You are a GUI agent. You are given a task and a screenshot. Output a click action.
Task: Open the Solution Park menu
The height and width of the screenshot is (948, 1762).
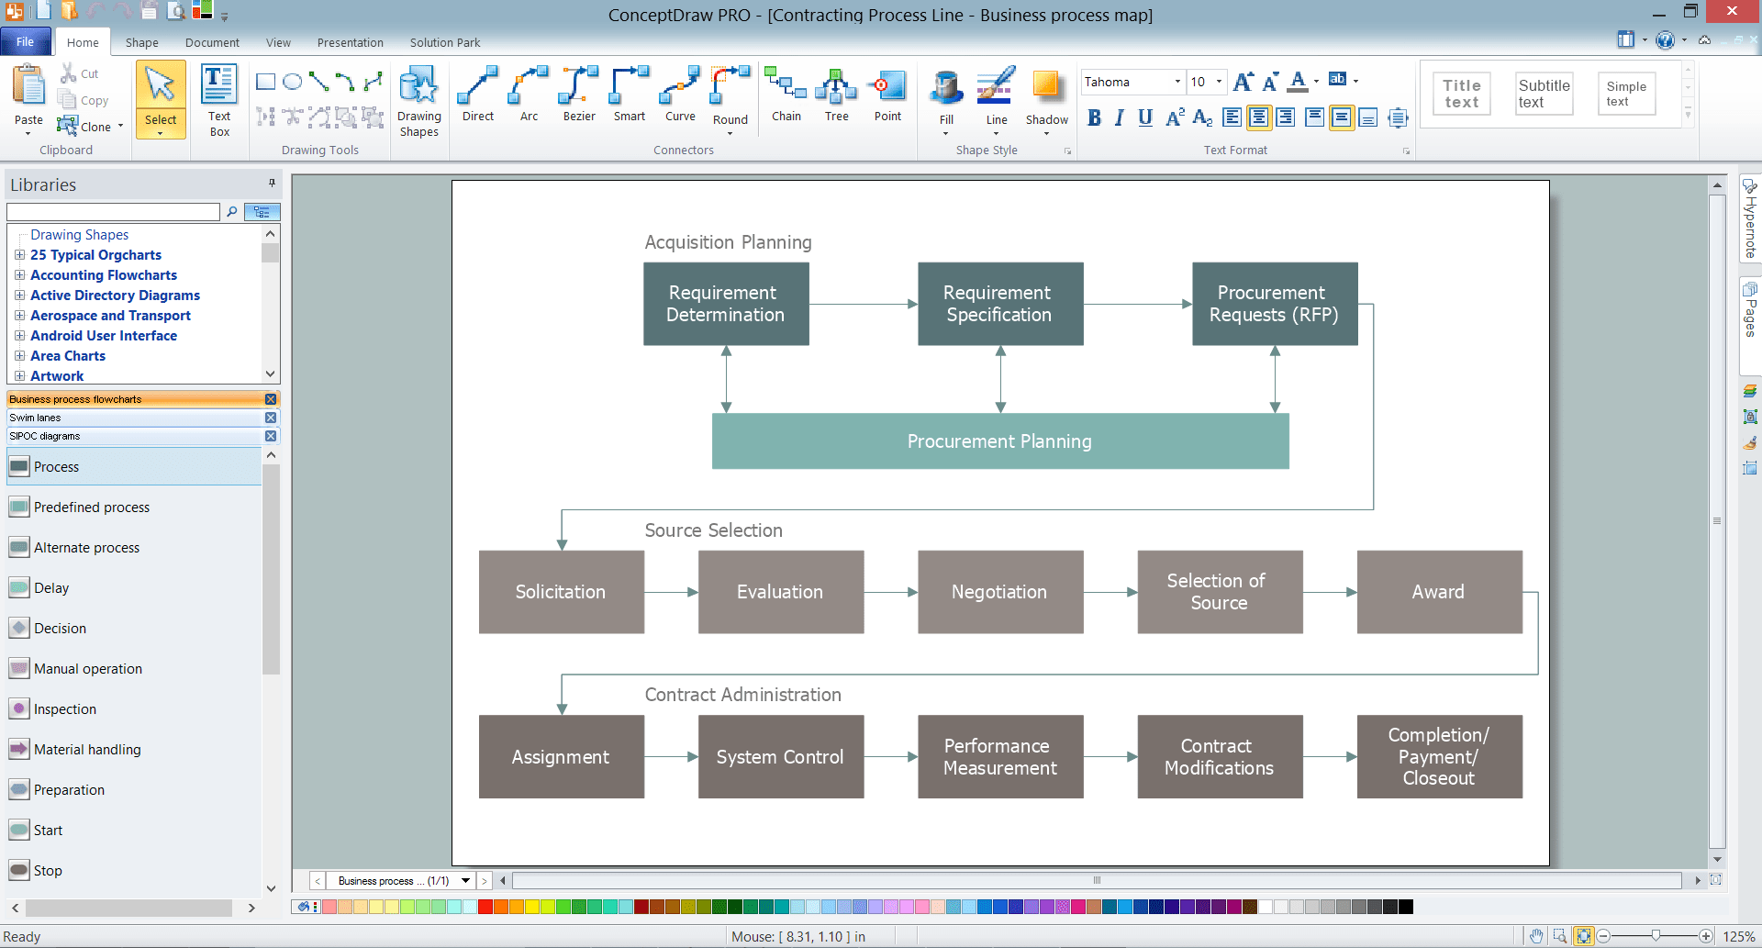tap(444, 42)
